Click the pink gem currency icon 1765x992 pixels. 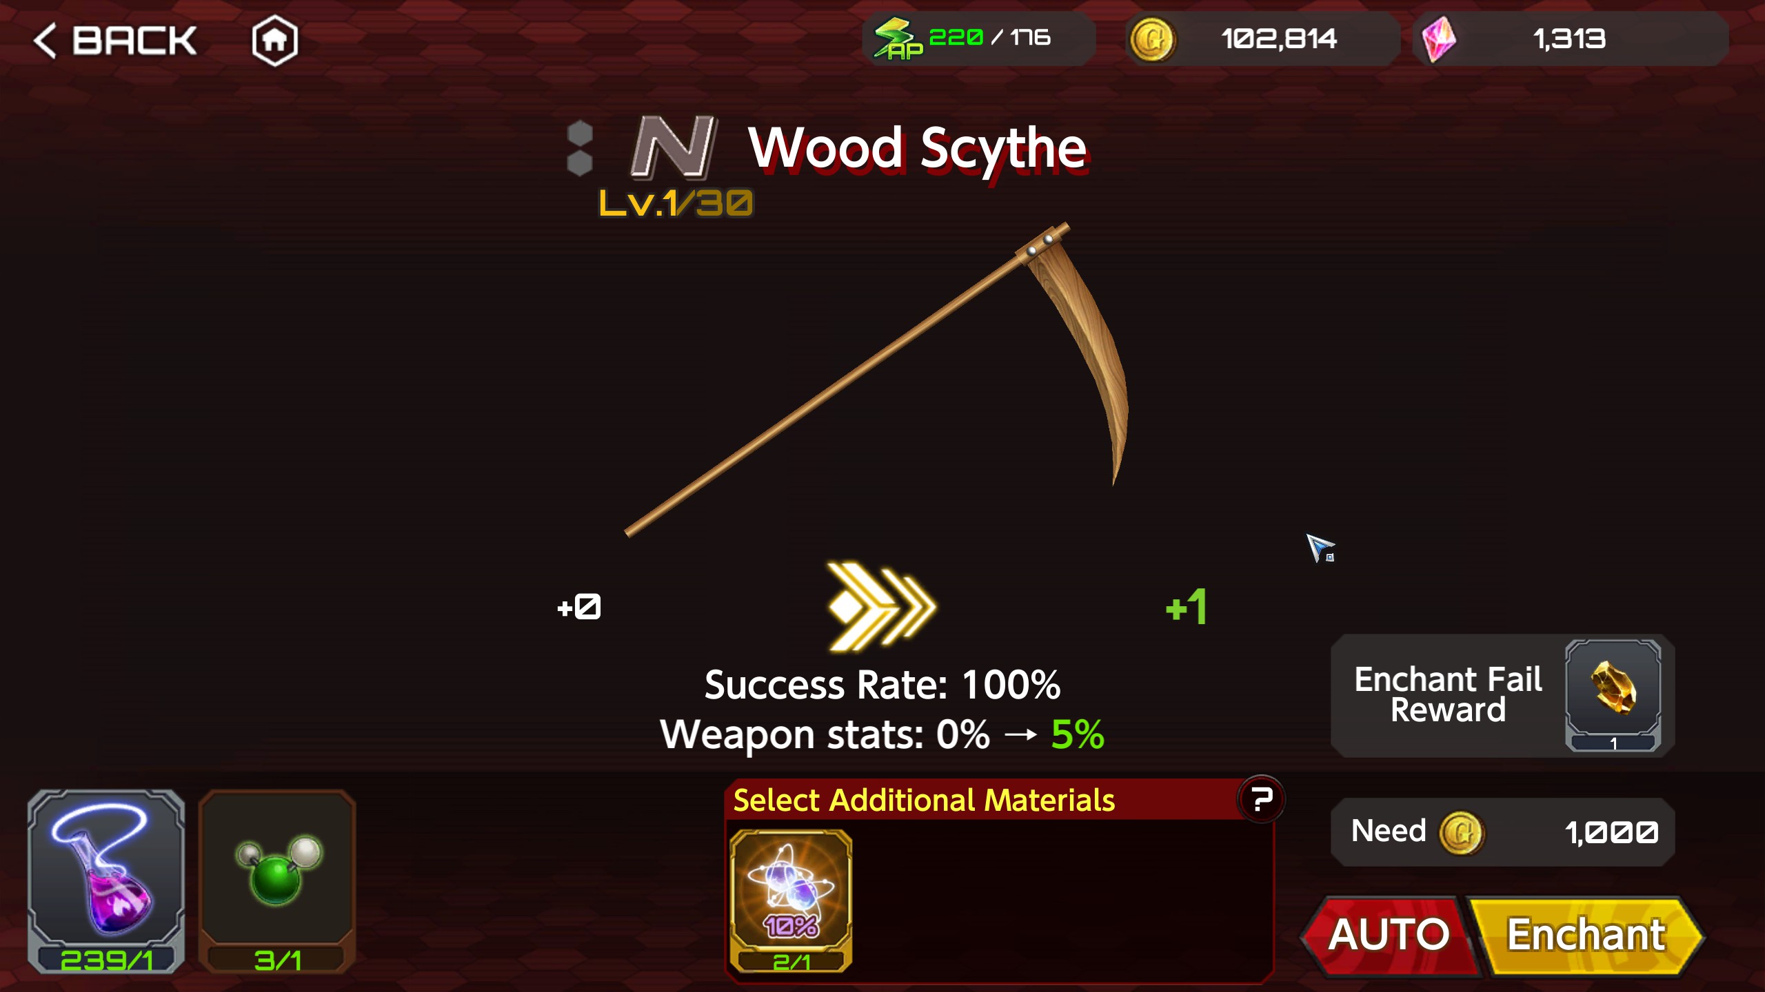pos(1439,40)
